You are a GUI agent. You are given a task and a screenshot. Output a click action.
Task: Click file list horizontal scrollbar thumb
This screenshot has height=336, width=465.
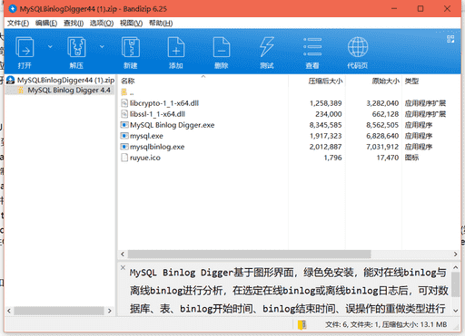[x=249, y=254]
